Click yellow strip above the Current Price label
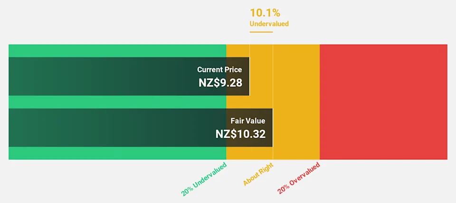The width and height of the screenshot is (456, 203). pos(237,51)
